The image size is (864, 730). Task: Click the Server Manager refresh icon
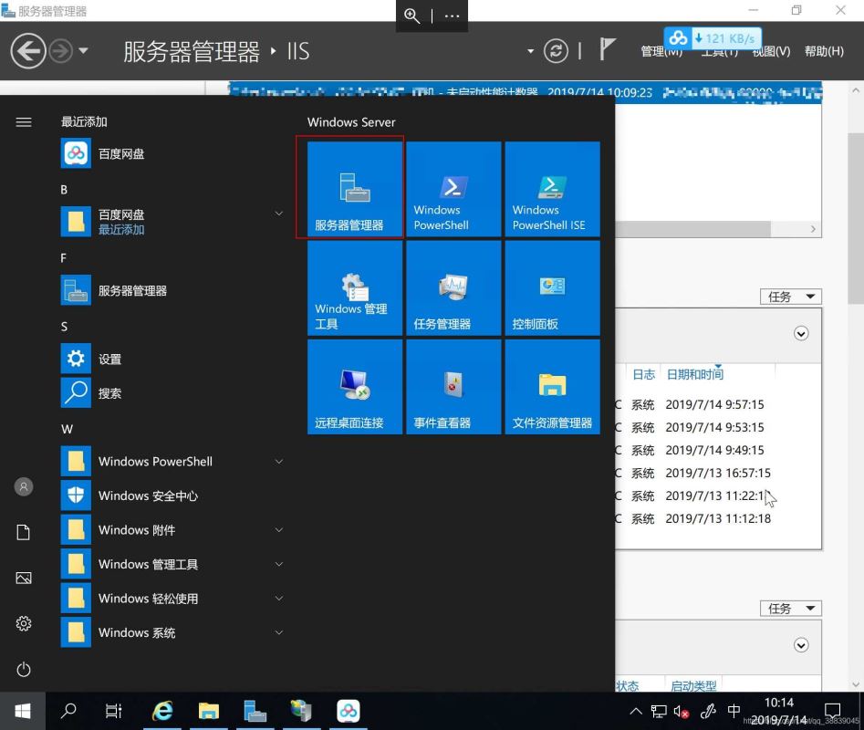pos(556,51)
